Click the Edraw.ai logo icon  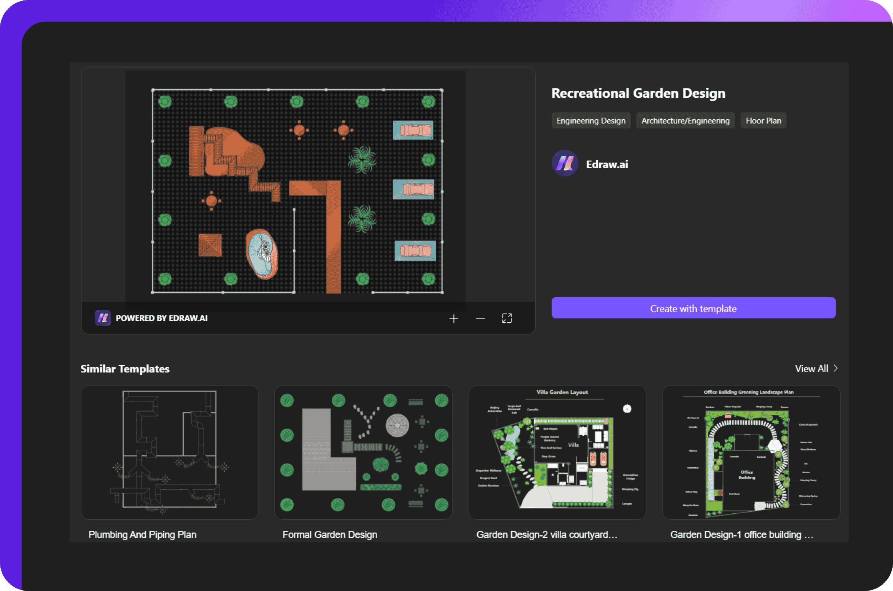pos(563,164)
